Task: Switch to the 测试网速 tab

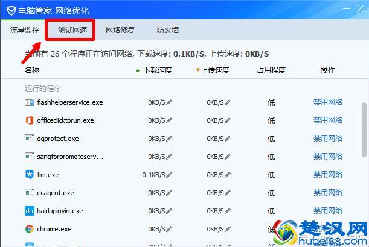Action: tap(72, 30)
